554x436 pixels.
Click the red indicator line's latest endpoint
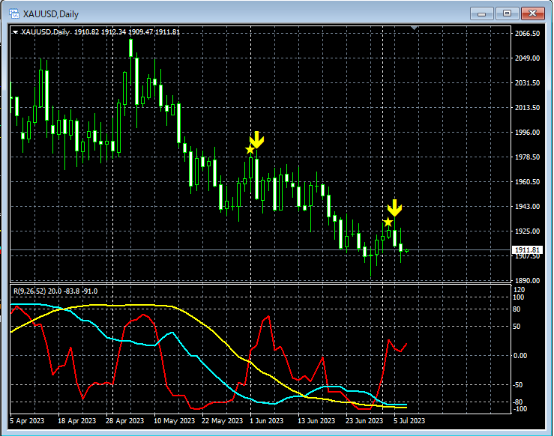406,344
